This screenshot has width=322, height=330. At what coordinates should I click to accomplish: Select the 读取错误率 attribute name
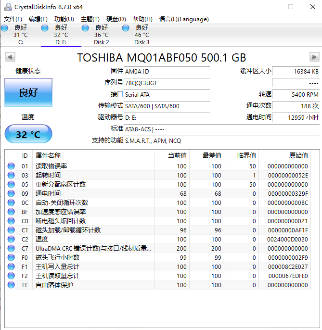tap(51, 166)
